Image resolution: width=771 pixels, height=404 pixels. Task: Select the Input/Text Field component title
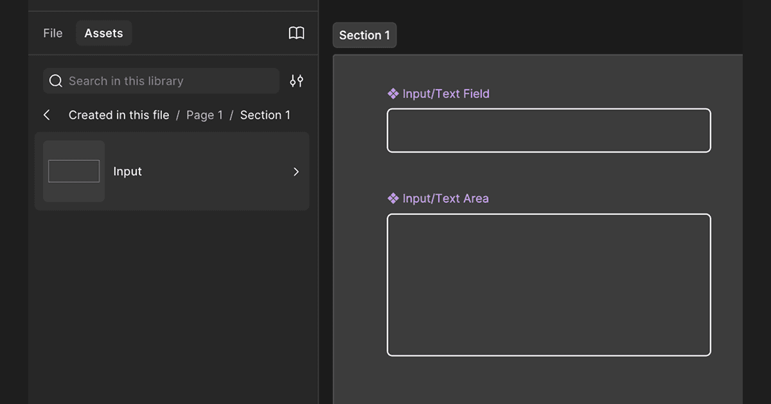pos(446,94)
